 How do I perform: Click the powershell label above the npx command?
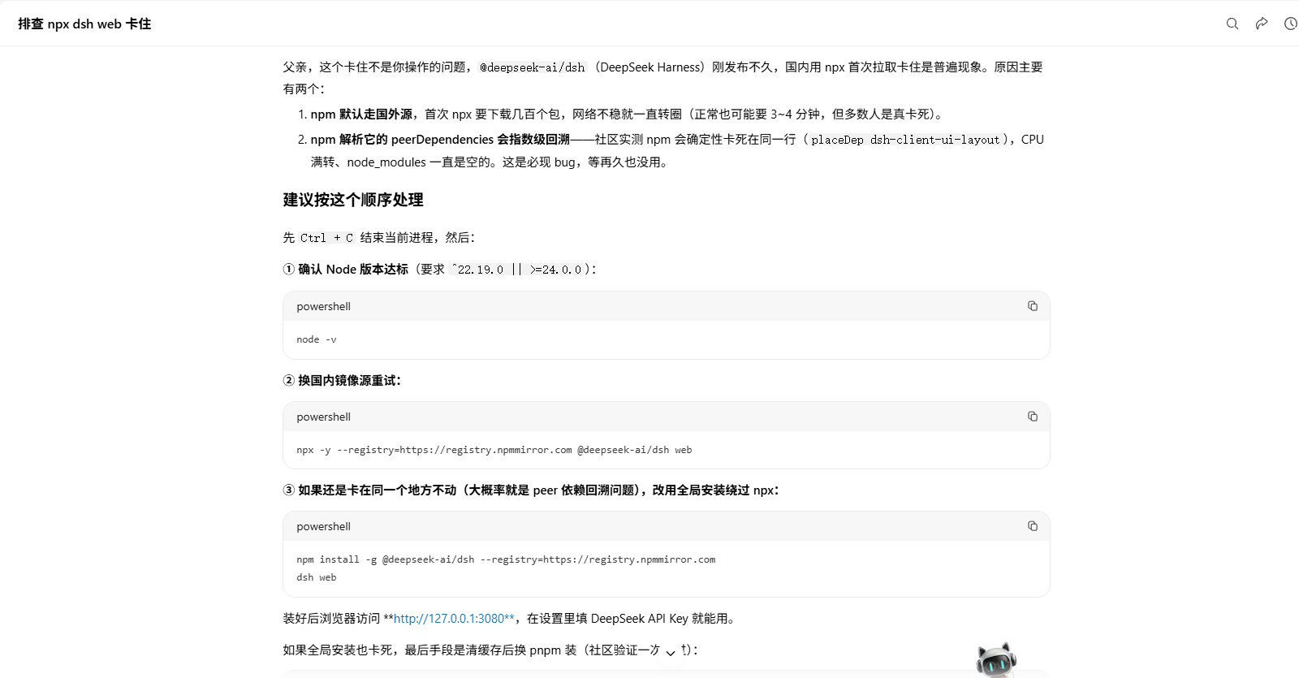(x=324, y=417)
